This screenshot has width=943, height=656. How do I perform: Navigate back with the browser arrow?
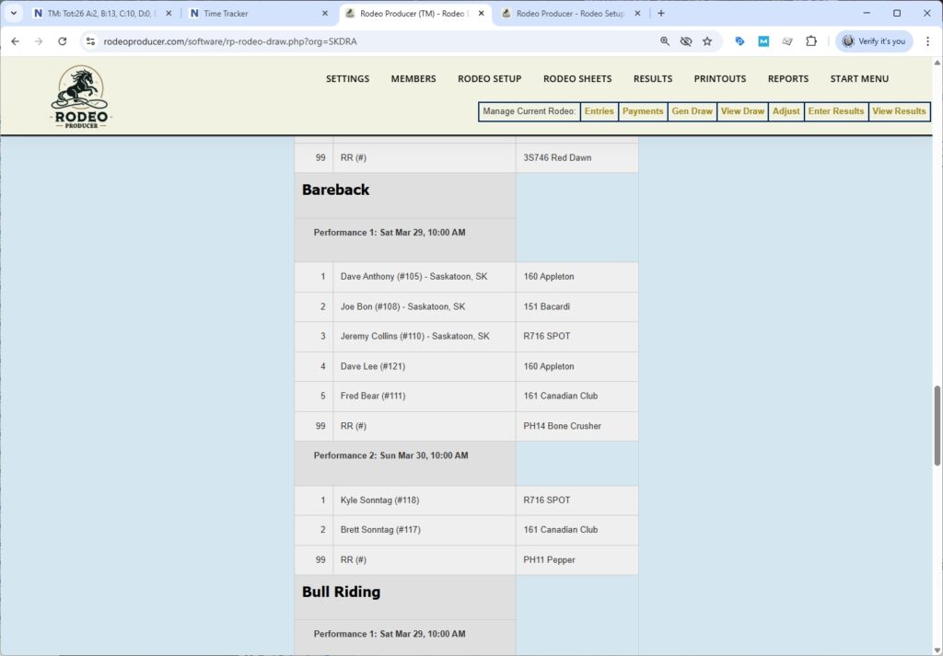click(15, 41)
